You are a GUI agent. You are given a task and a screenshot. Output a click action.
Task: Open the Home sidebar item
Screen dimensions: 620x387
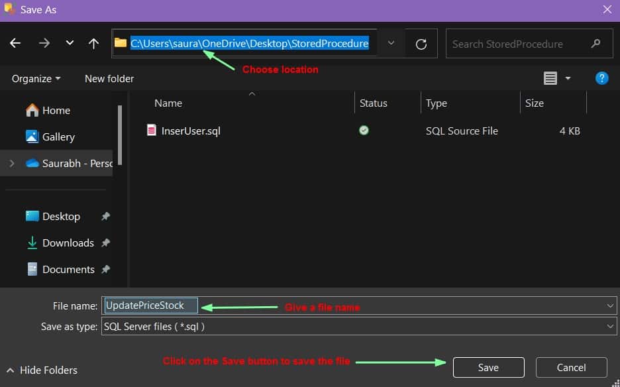(x=53, y=110)
